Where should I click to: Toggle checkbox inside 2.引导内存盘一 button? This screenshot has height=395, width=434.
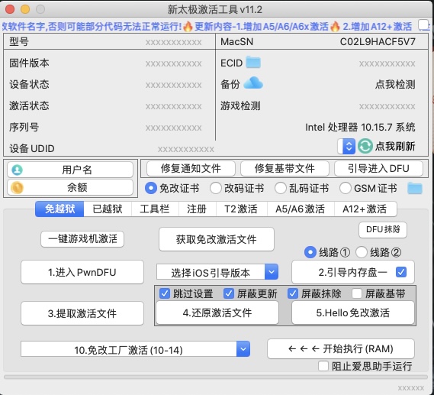401,272
